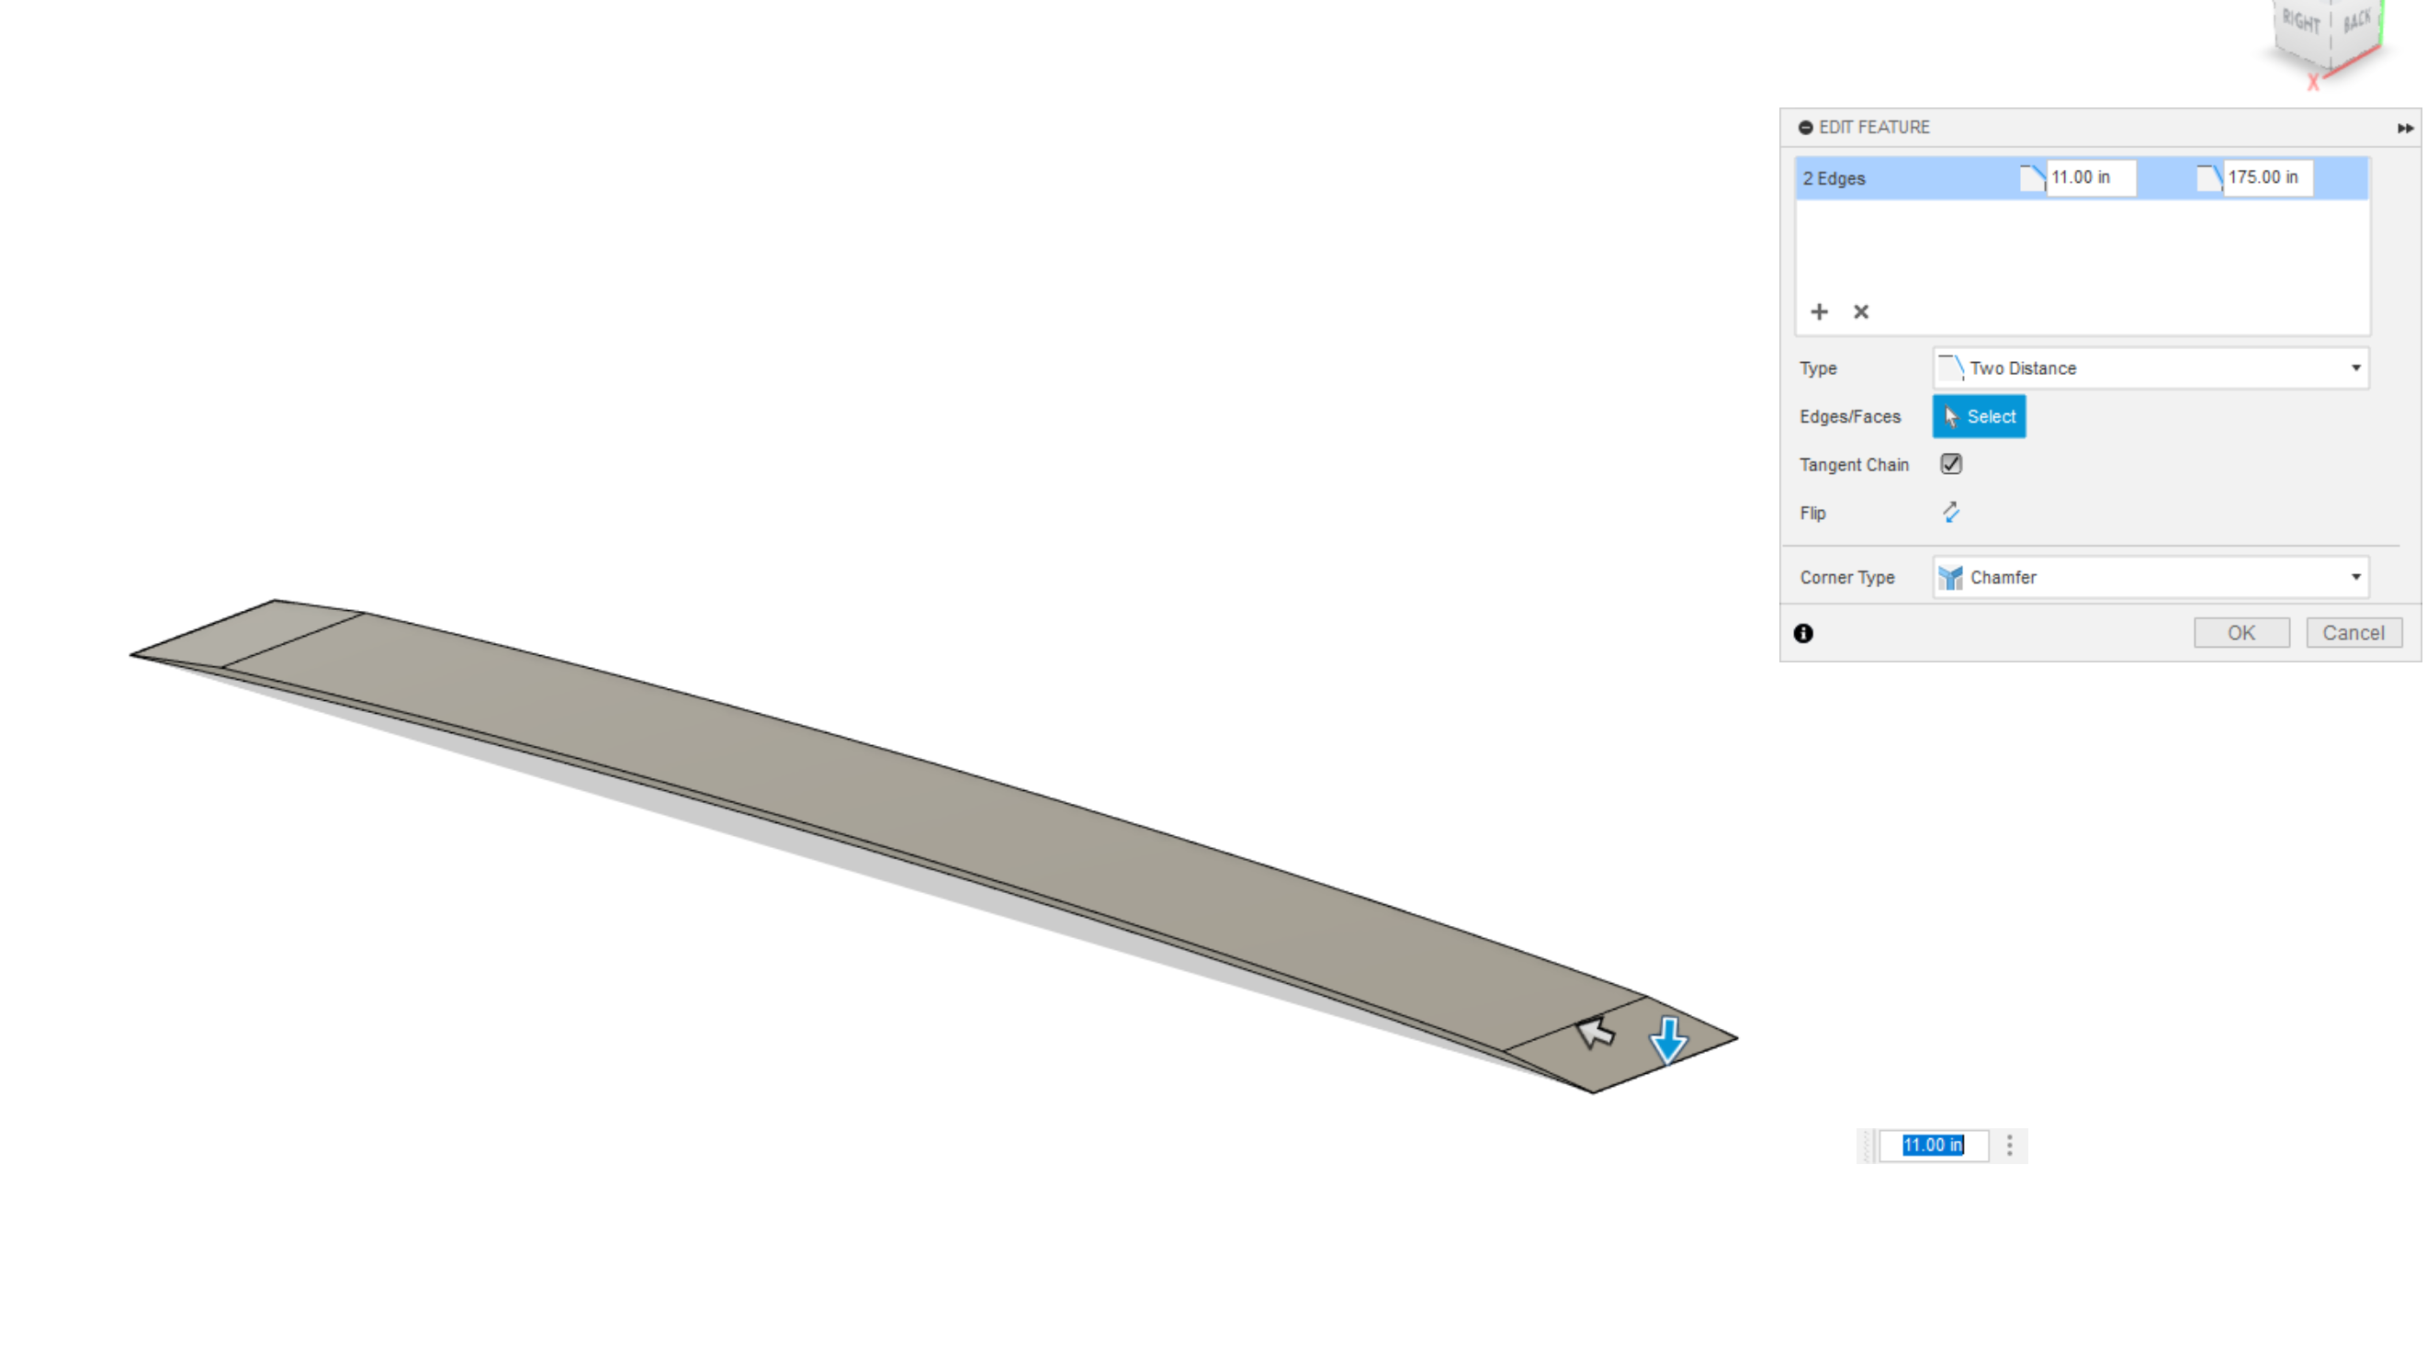
Task: Click the OK button to confirm
Action: pyautogui.click(x=2240, y=631)
